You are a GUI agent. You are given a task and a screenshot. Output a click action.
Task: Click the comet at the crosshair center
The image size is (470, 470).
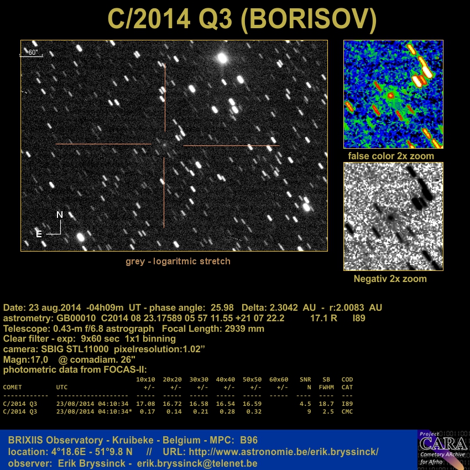point(164,145)
